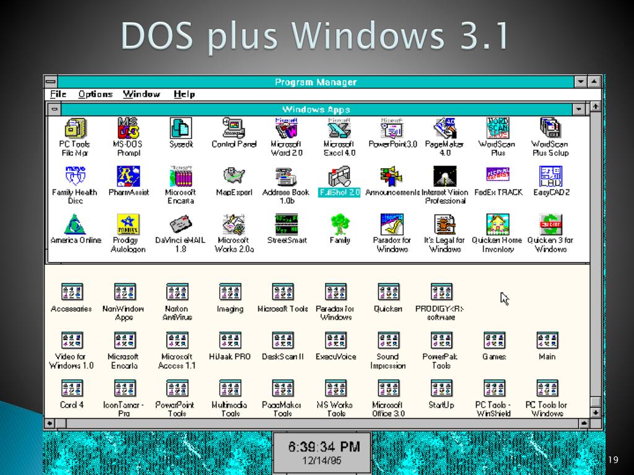Launch the EasyCAD 2 icon
Image resolution: width=634 pixels, height=475 pixels.
(x=550, y=176)
